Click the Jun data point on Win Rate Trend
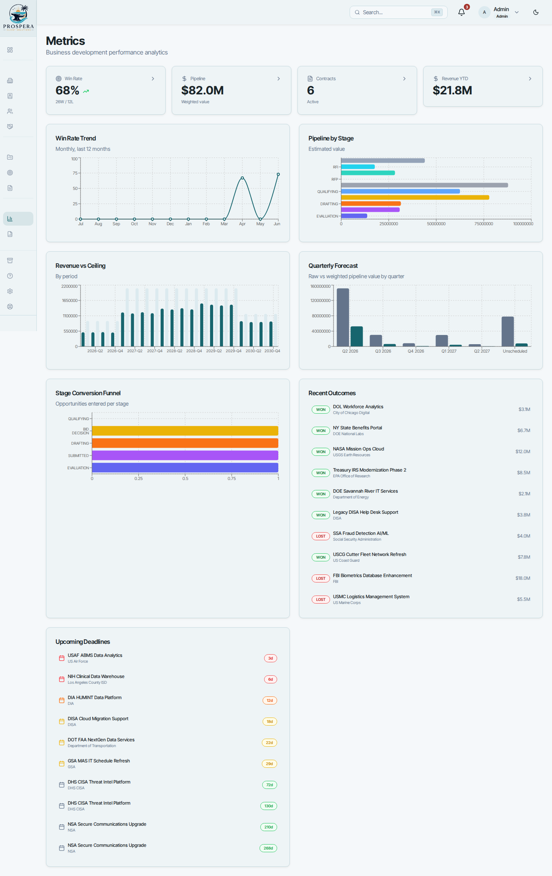552x876 pixels. (278, 174)
